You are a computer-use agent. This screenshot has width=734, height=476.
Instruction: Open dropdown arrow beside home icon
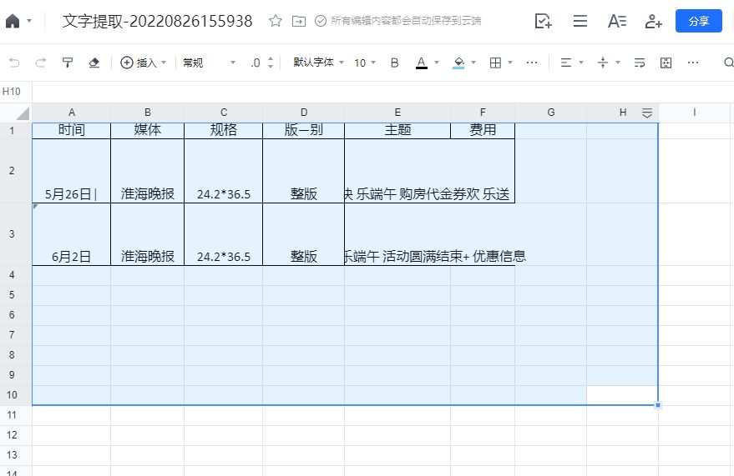click(x=29, y=21)
